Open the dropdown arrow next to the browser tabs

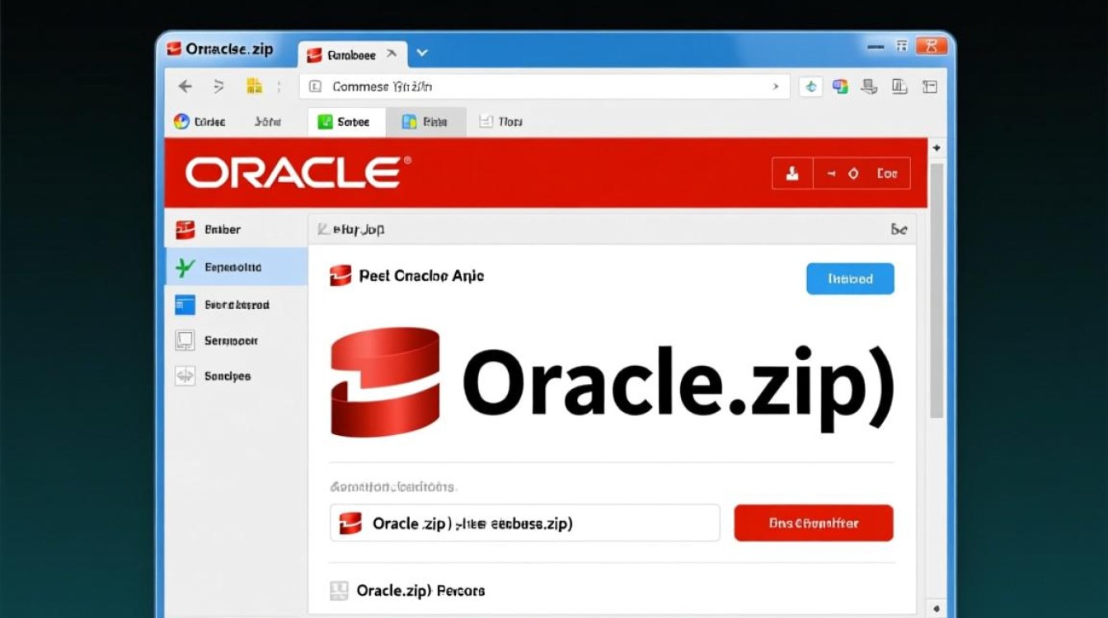[x=422, y=52]
